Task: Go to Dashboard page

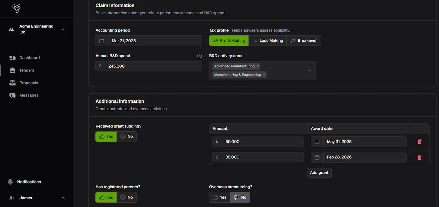Action: pos(29,58)
